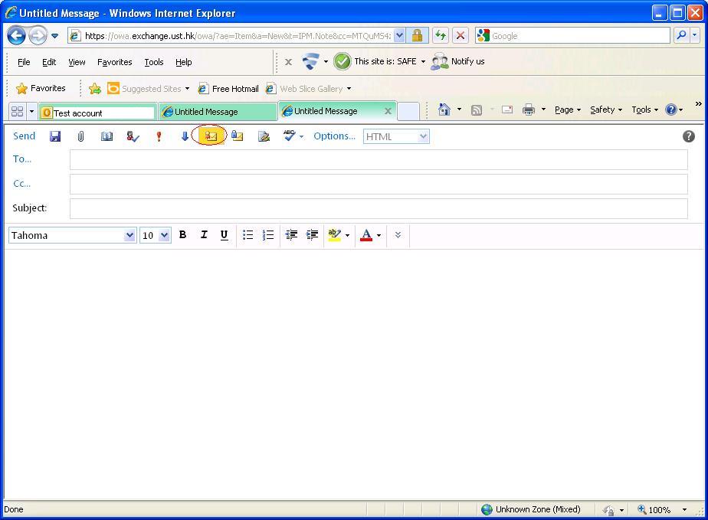The image size is (708, 520).
Task: Open the Tahoma font dropdown
Action: pos(129,236)
